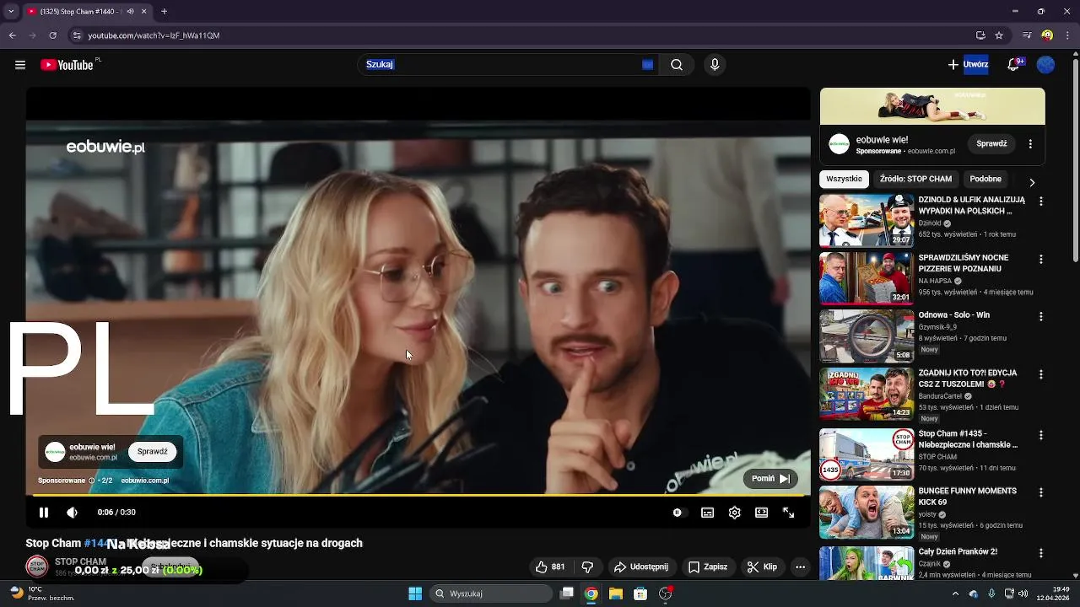The height and width of the screenshot is (607, 1080).
Task: Open a new browser tab
Action: [x=164, y=12]
